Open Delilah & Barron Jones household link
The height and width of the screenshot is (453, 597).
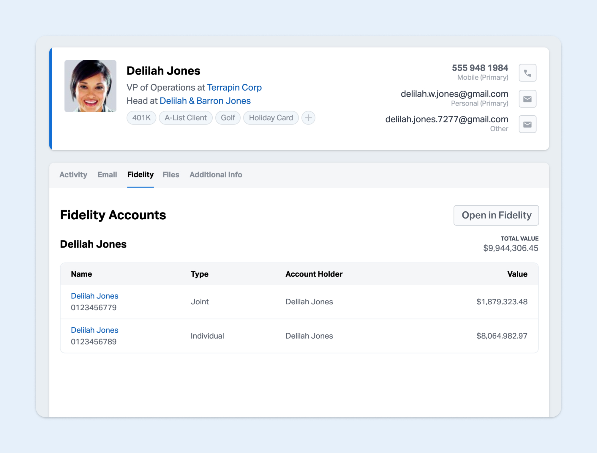pyautogui.click(x=205, y=101)
